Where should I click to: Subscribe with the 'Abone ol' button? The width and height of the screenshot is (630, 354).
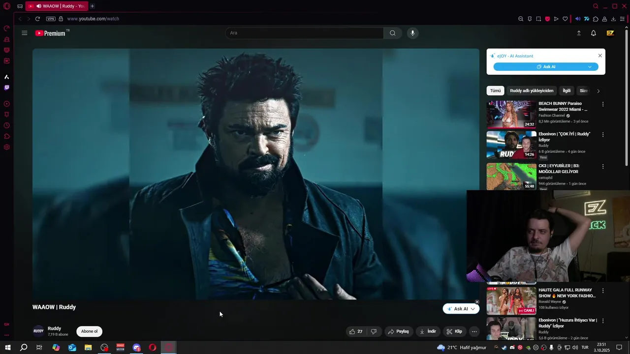(89, 331)
